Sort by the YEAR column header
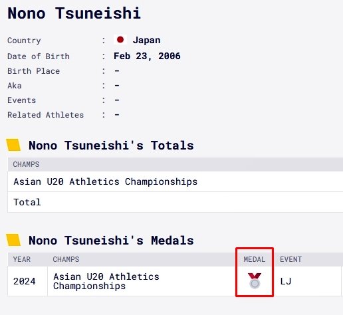 (22, 259)
